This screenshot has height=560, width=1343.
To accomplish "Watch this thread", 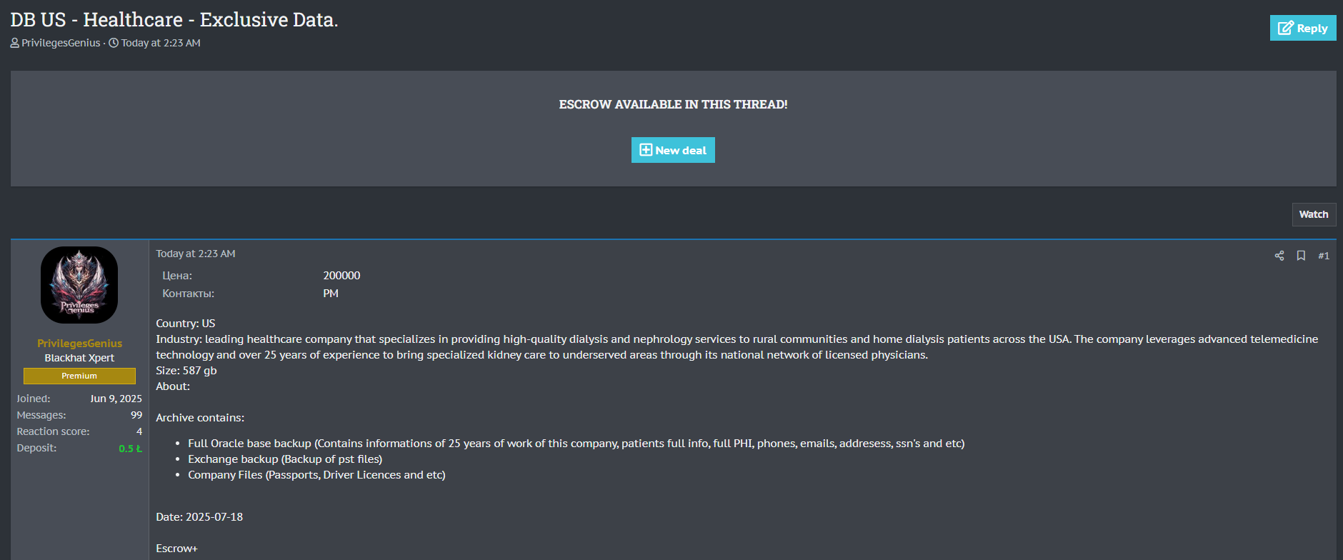I will (1313, 214).
